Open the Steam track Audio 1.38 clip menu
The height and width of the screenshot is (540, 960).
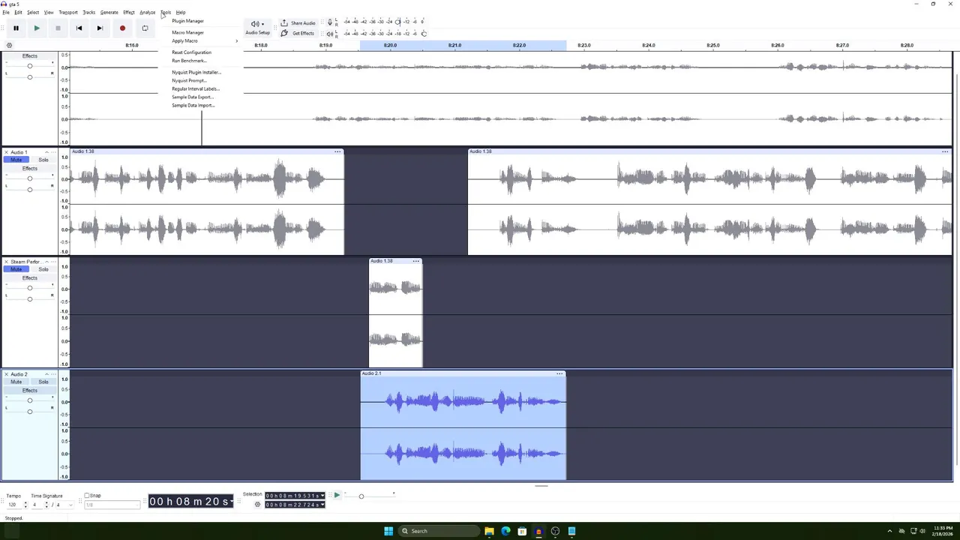(x=416, y=261)
